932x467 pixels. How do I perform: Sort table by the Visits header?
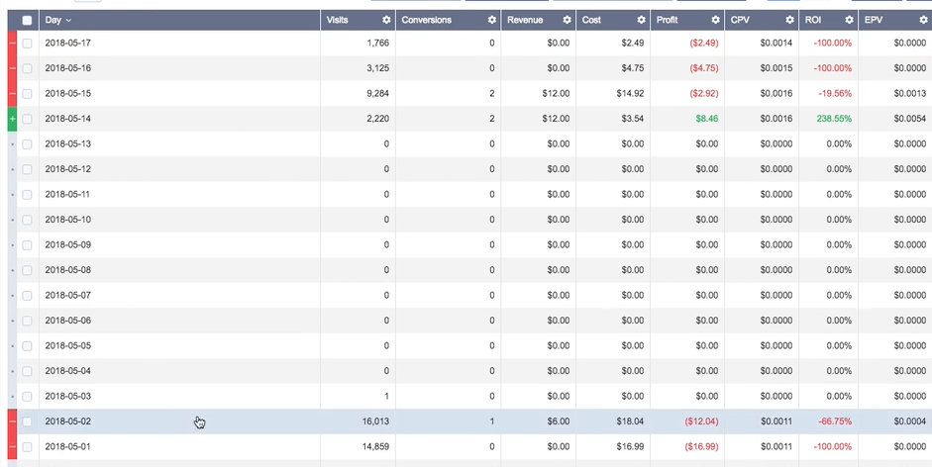[x=337, y=20]
